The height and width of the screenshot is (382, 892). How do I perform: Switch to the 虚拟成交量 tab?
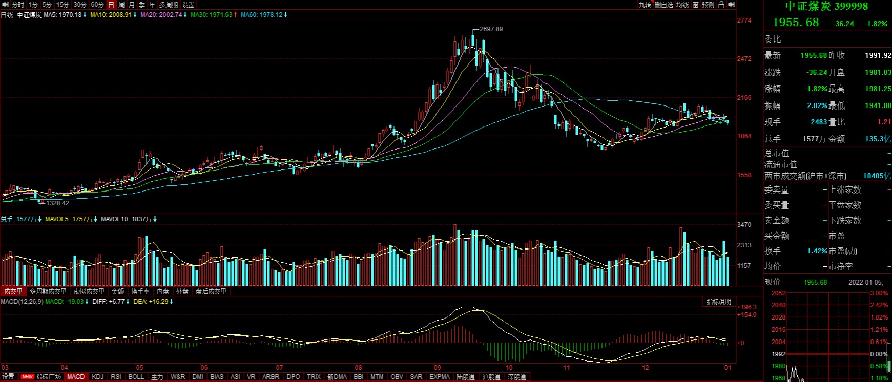click(x=89, y=291)
